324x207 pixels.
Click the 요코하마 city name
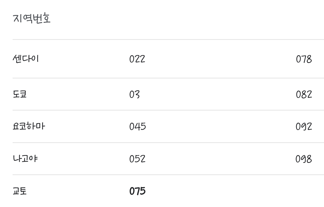(x=29, y=126)
